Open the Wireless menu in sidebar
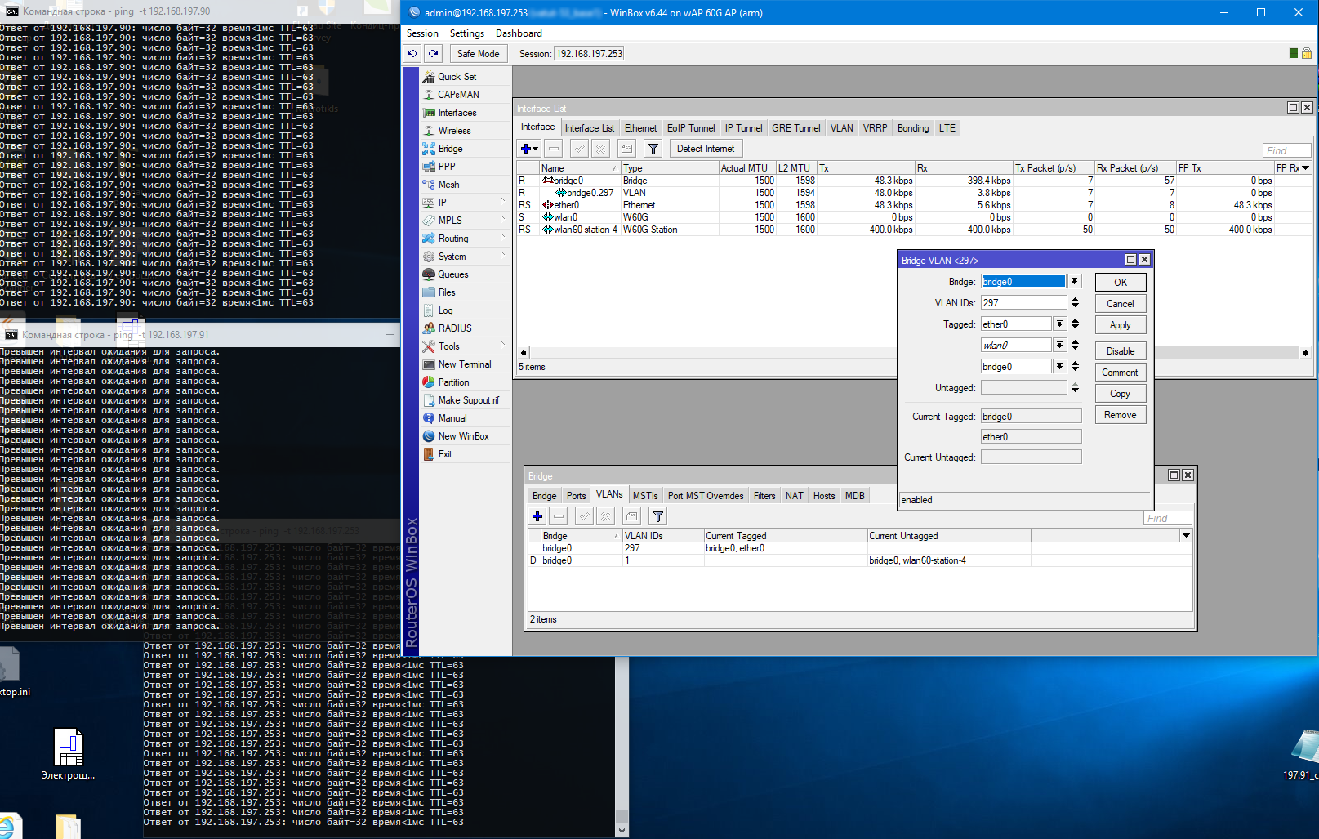Viewport: 1319px width, 839px height. 454,131
